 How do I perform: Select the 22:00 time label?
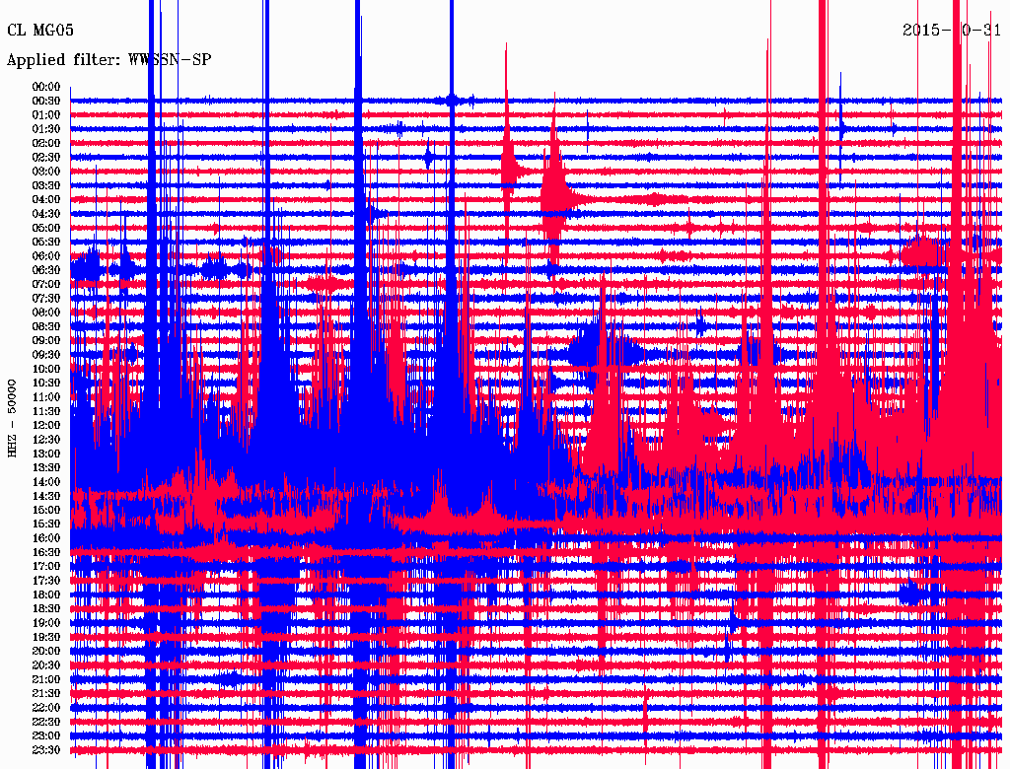tap(46, 708)
